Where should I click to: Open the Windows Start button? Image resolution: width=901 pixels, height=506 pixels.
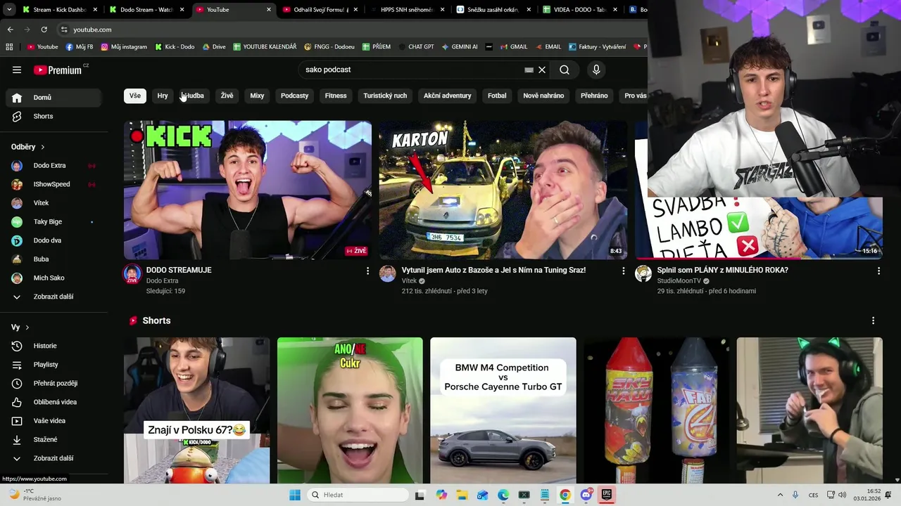295,495
